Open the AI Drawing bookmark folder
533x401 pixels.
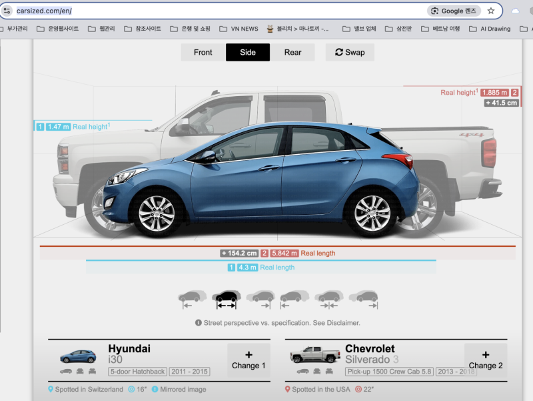490,29
